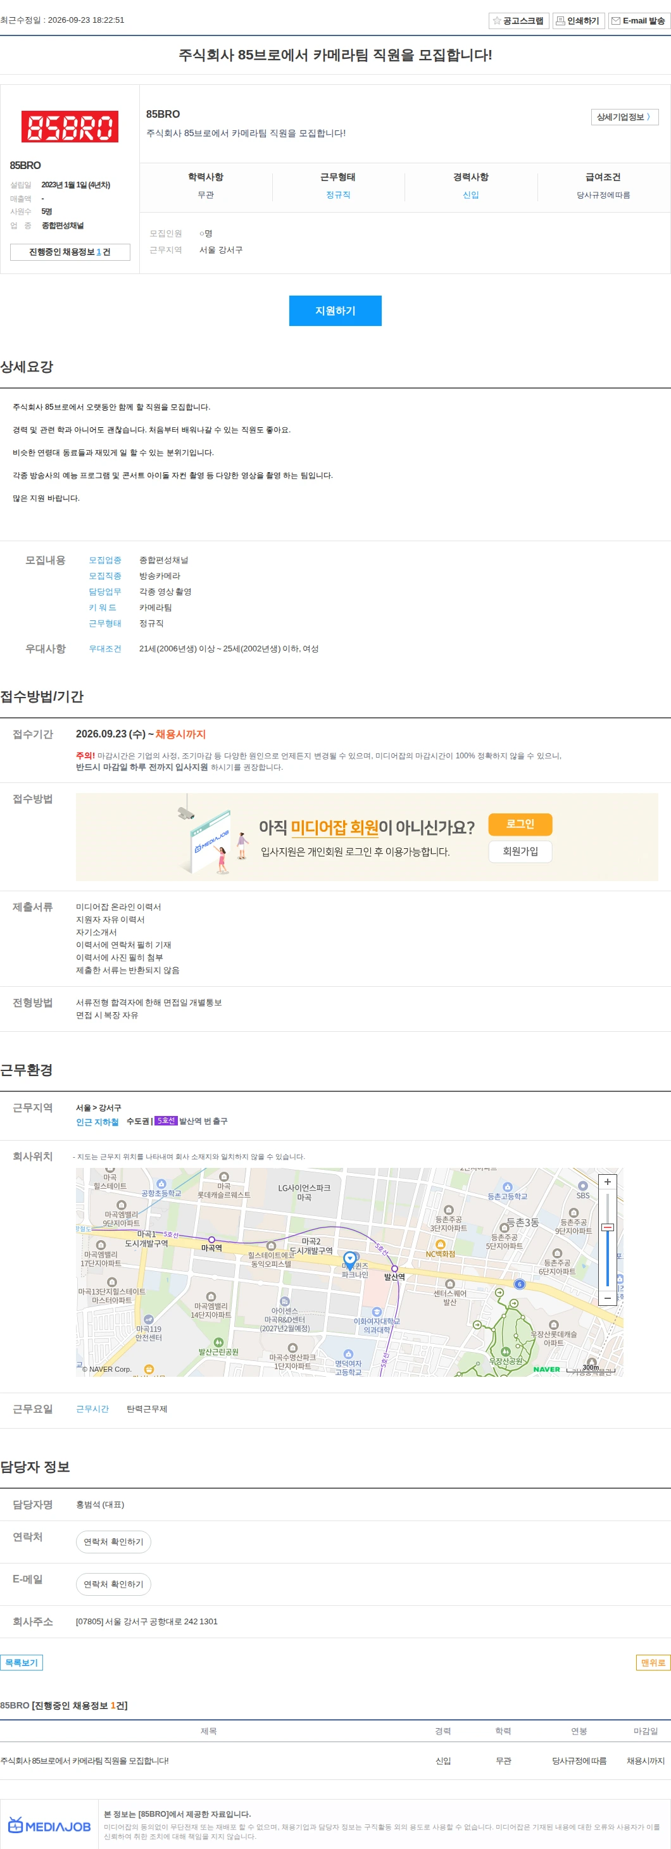Screen dimensions: 671x1849
Task: Click the purple 5호선 line badge
Action: (166, 1120)
